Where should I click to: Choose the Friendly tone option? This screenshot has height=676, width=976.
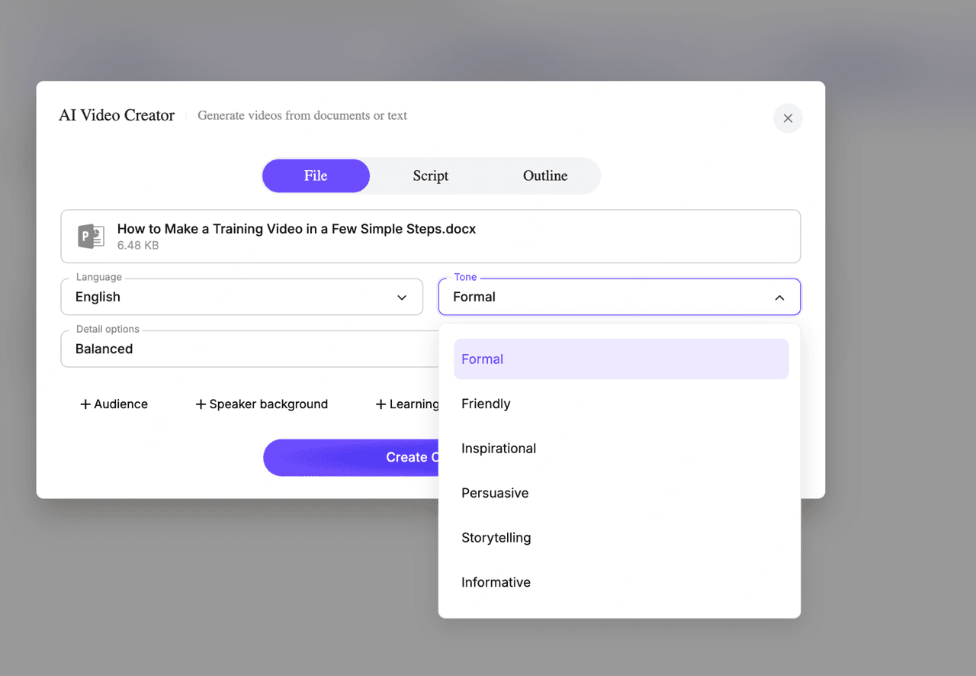(x=486, y=404)
